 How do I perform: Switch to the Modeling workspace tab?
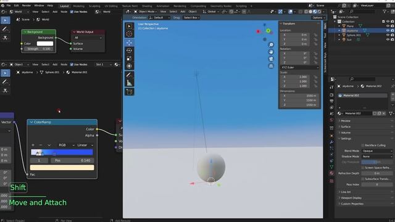click(x=78, y=6)
